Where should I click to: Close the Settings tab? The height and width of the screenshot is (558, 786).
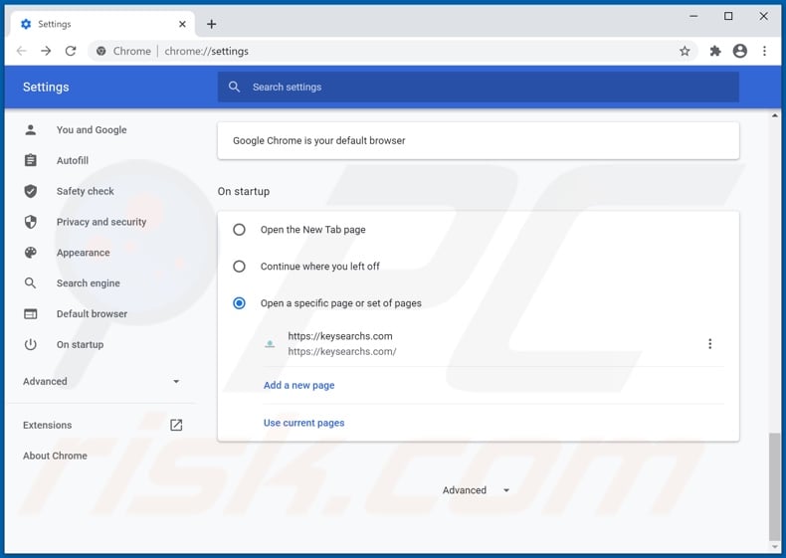click(x=182, y=24)
